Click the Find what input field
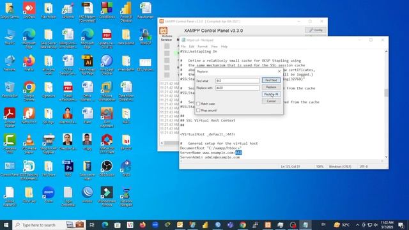The image size is (409, 230). pos(237,80)
